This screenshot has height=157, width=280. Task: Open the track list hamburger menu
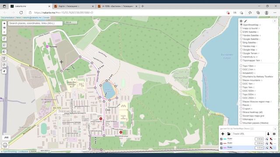(274, 134)
